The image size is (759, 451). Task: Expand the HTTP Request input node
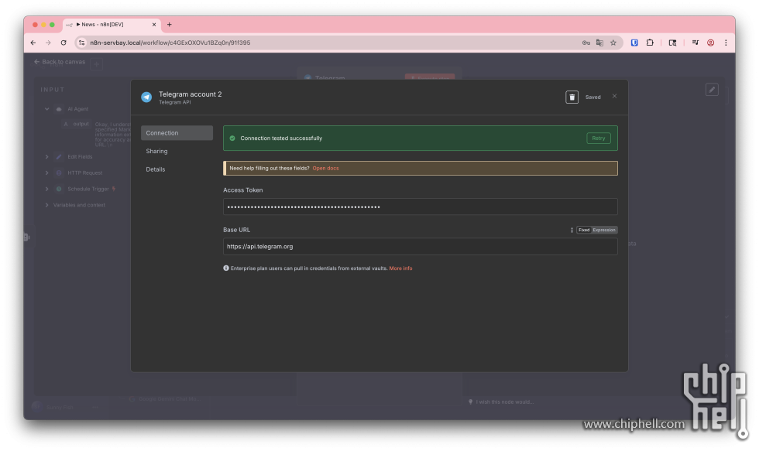pyautogui.click(x=47, y=173)
